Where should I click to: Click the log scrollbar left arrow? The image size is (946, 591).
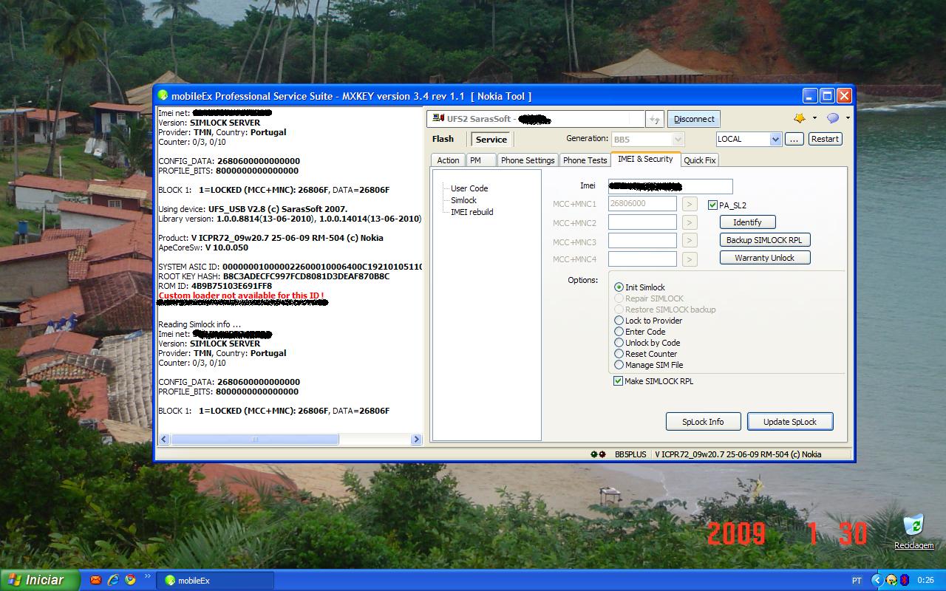point(164,440)
